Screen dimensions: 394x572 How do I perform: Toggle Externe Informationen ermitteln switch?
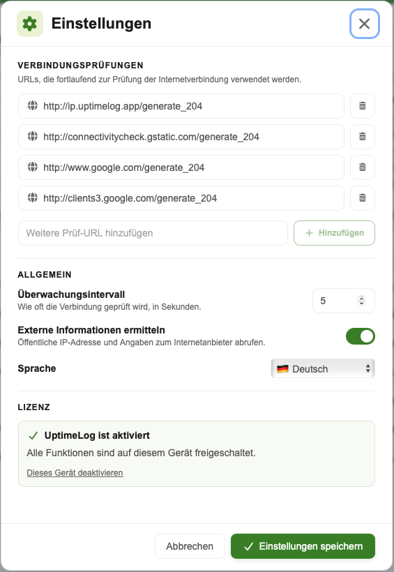360,336
